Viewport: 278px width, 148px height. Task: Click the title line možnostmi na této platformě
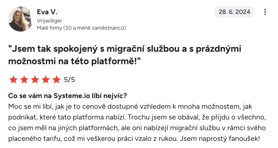click(x=75, y=62)
